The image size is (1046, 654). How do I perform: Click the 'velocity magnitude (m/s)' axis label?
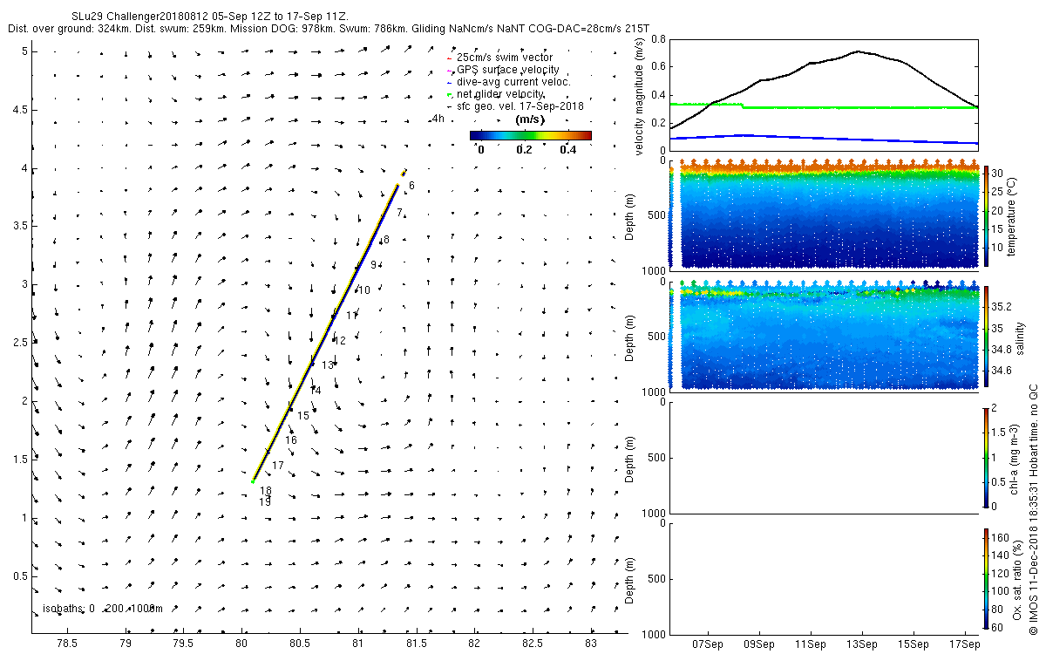(640, 98)
